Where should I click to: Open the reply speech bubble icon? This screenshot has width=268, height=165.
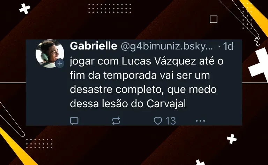74,121
